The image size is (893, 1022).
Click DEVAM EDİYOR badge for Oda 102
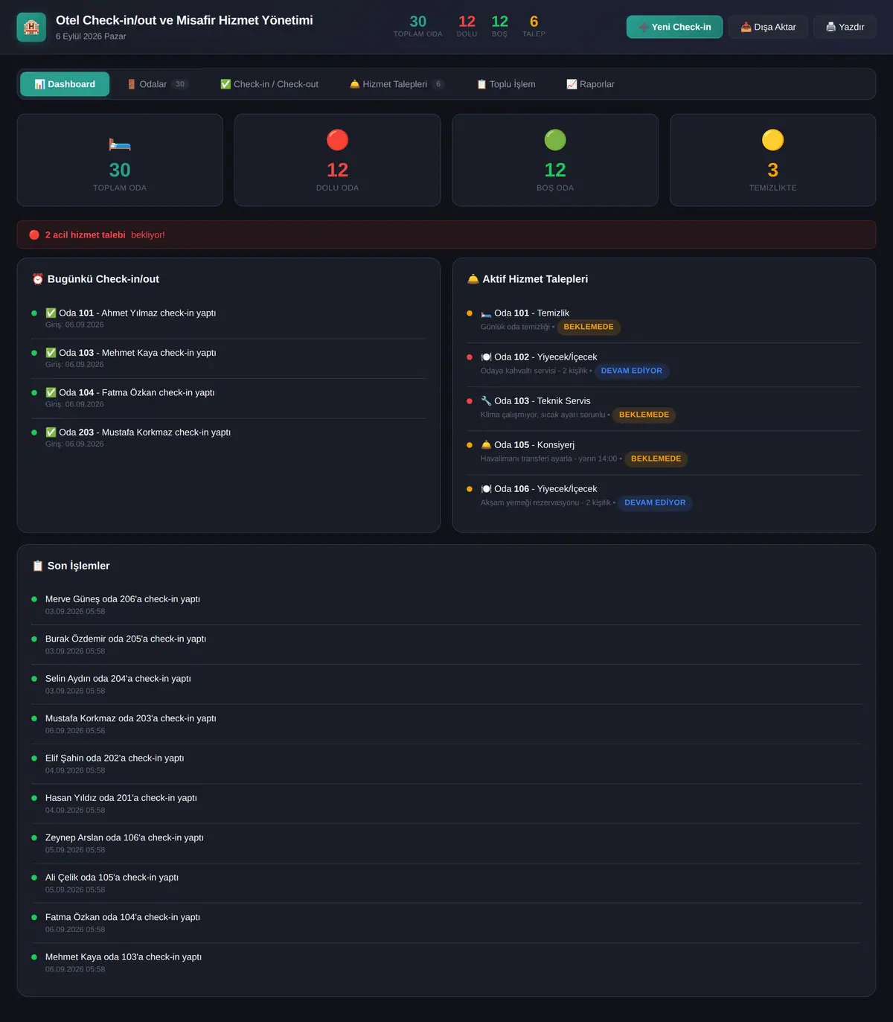point(632,371)
